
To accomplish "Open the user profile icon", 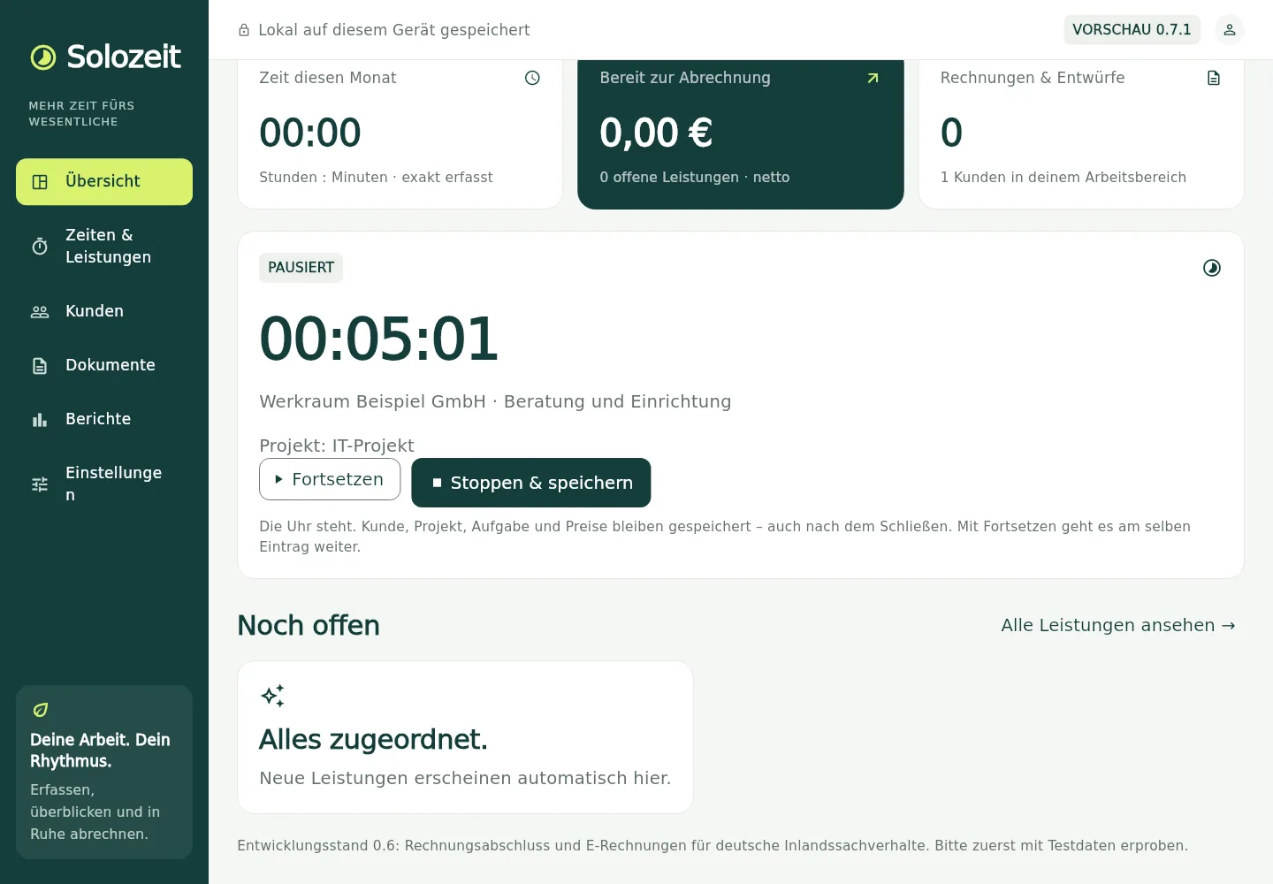I will coord(1230,29).
